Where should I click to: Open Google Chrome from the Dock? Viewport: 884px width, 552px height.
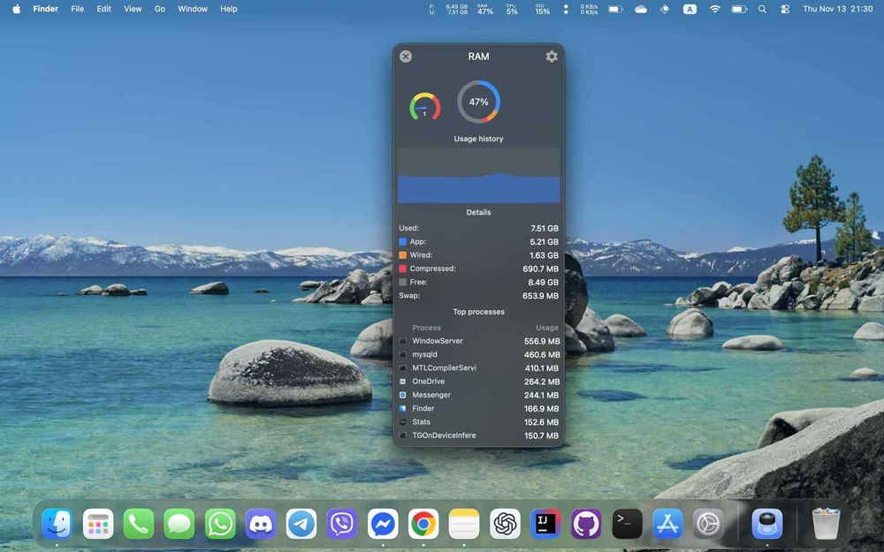423,524
